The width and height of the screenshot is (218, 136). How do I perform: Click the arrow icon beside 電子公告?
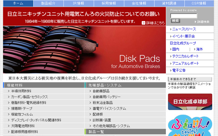pos(171,70)
